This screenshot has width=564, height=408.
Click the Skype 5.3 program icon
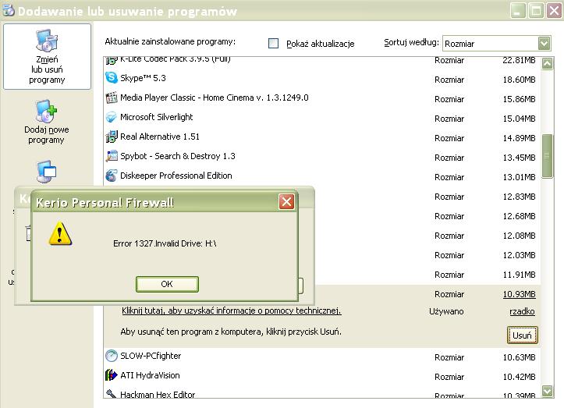[112, 78]
